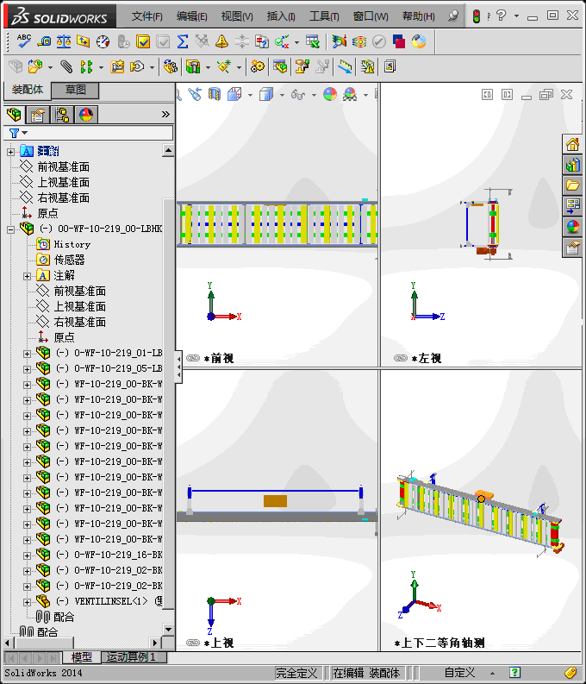Image resolution: width=586 pixels, height=684 pixels.
Task: Collapse the 00-WF-10-219_00-LBHK assembly node
Action: [x=10, y=229]
